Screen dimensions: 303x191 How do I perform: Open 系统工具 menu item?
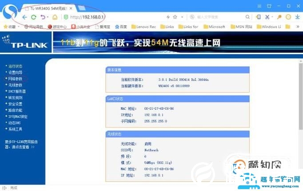pos(15,129)
